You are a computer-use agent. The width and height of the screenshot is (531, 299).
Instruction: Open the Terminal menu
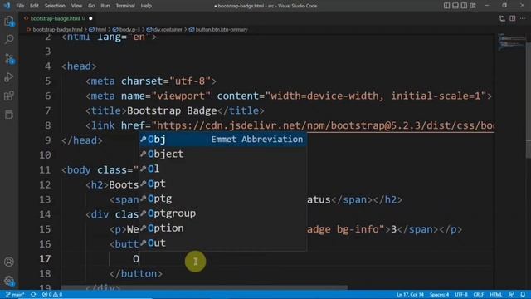(x=125, y=6)
